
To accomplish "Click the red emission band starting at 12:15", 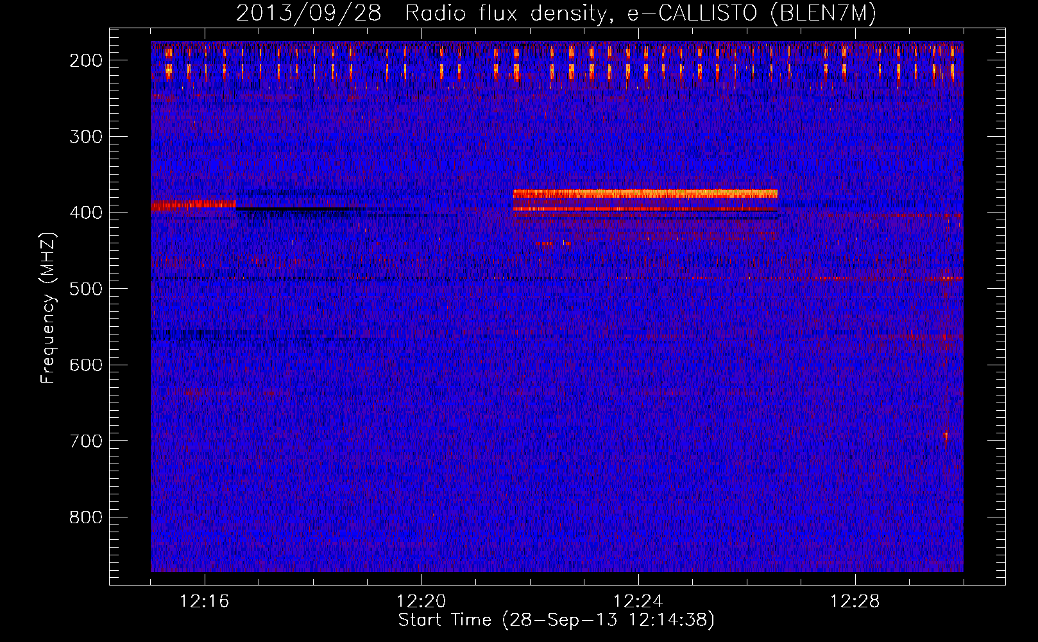I will coord(193,205).
